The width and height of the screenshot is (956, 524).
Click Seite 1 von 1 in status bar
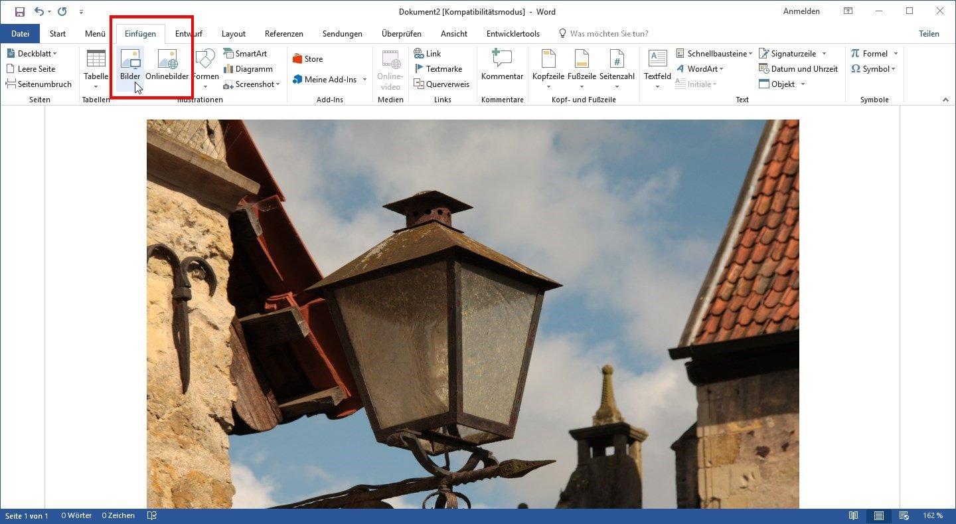[27, 516]
